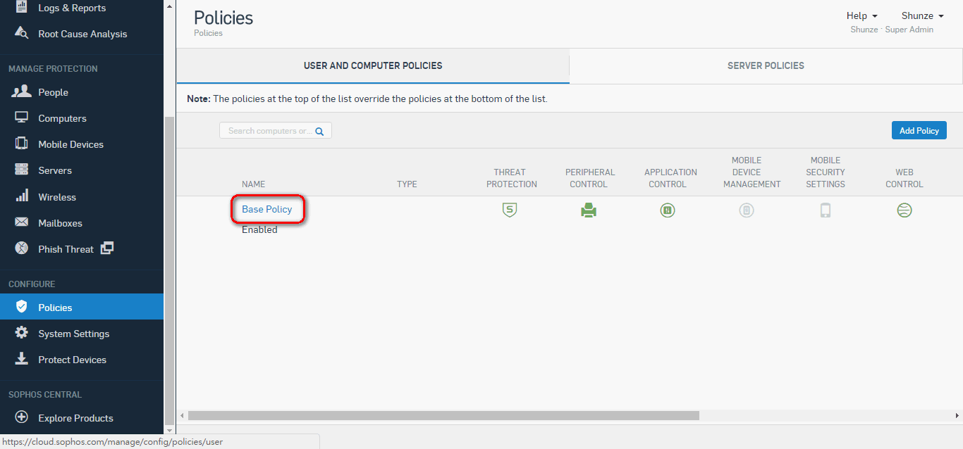This screenshot has width=963, height=449.
Task: Click the APPLICATION CONTROL column header
Action: [670, 178]
